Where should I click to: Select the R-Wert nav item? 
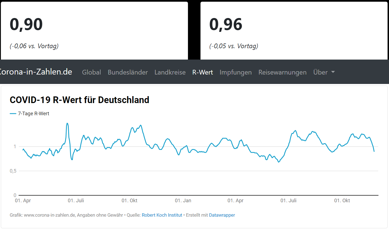pyautogui.click(x=202, y=72)
